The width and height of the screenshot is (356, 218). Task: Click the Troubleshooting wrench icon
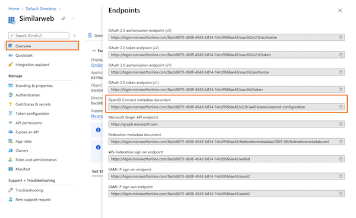[11, 190]
